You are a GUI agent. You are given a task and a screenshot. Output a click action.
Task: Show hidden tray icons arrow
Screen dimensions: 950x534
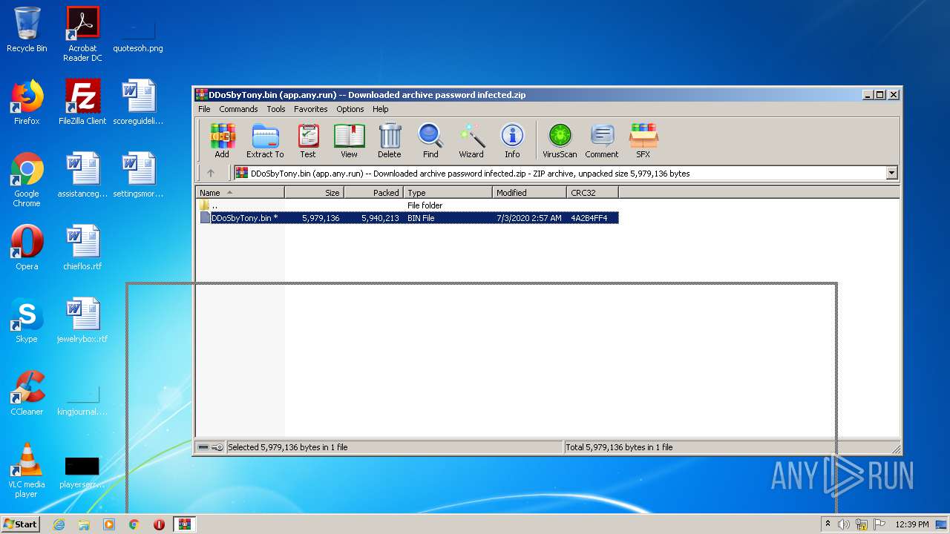828,524
